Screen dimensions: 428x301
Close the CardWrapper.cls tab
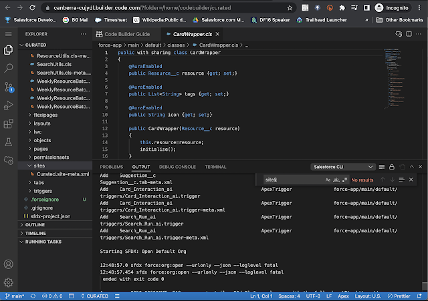217,34
